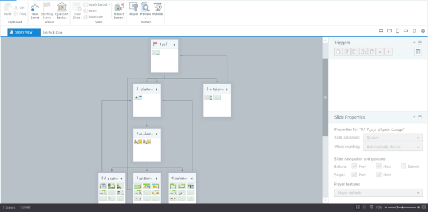Open the Slide advances dropdown
Screen dimensions: 428x212
tap(393, 138)
